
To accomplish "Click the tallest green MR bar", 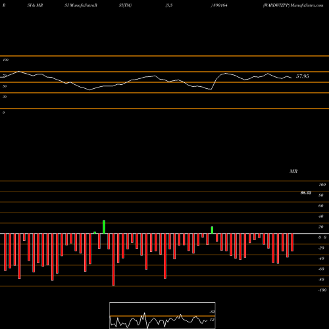I will pos(104,227).
